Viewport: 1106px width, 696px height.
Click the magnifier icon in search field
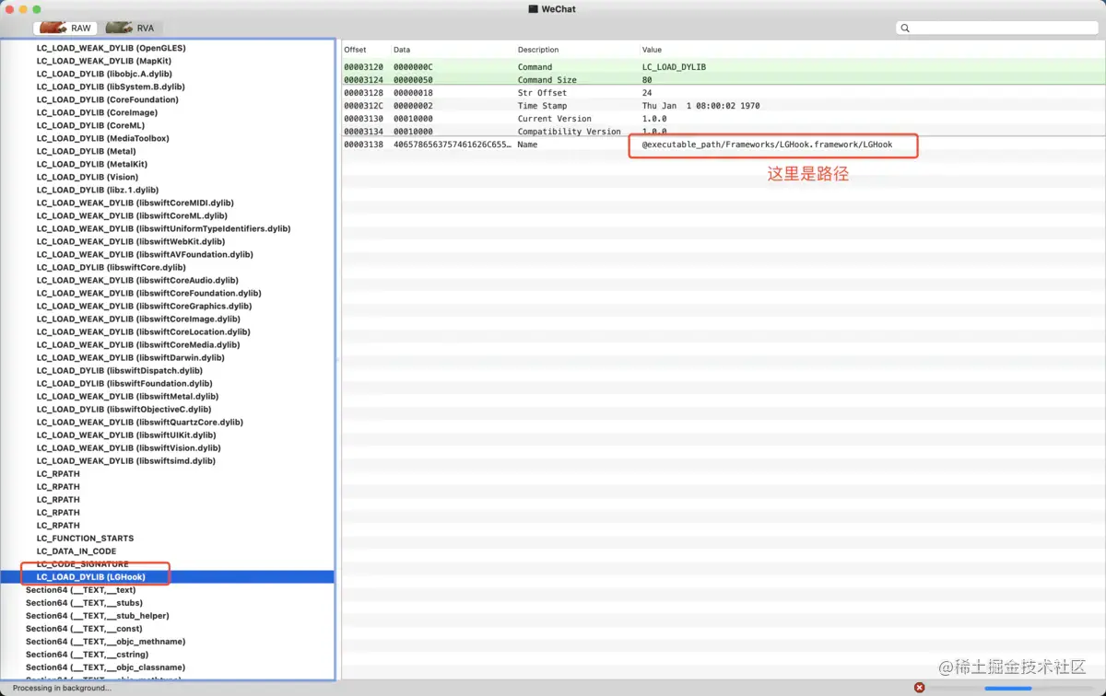click(905, 29)
